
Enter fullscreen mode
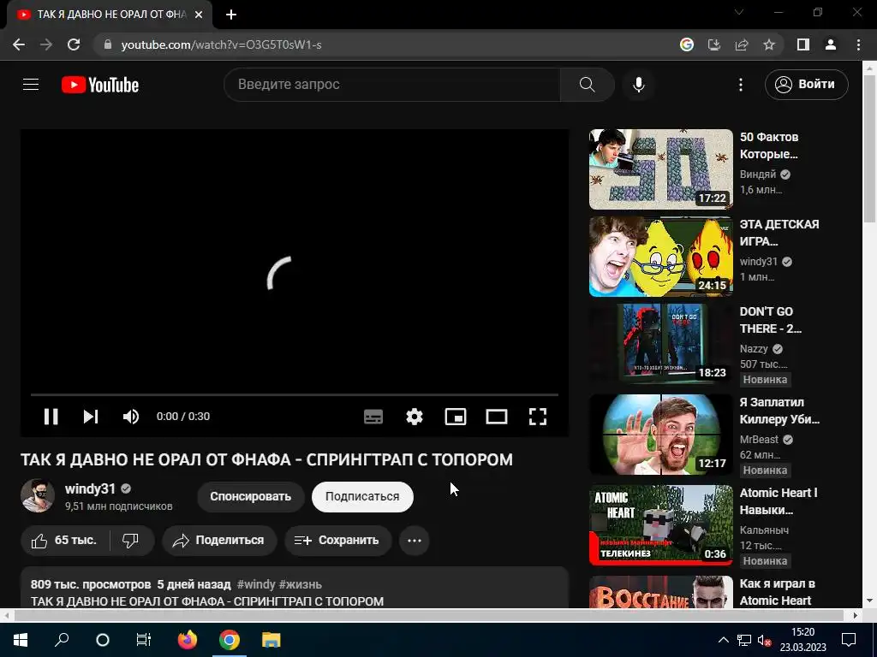pyautogui.click(x=538, y=417)
